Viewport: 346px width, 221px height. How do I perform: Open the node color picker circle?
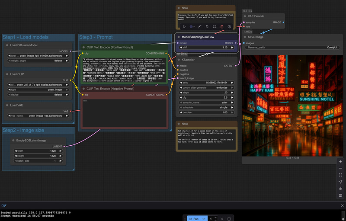[191, 27]
